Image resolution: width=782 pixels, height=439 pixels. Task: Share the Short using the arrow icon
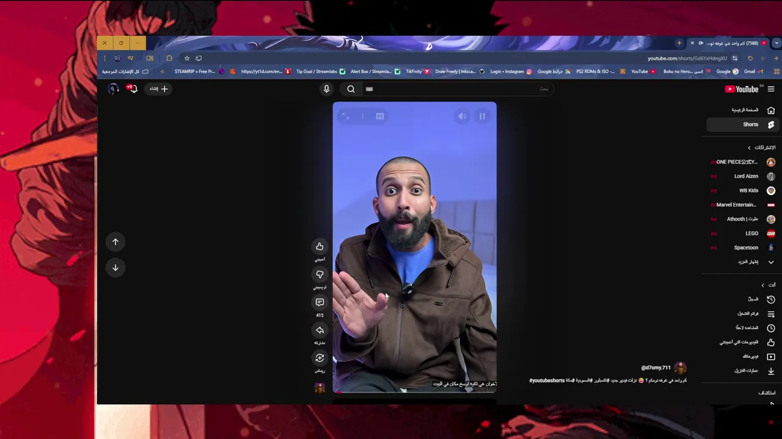click(320, 330)
